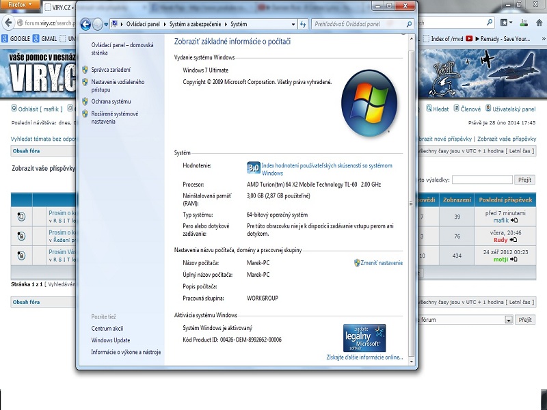Click the Control Panel search magnifier icon

click(x=409, y=24)
